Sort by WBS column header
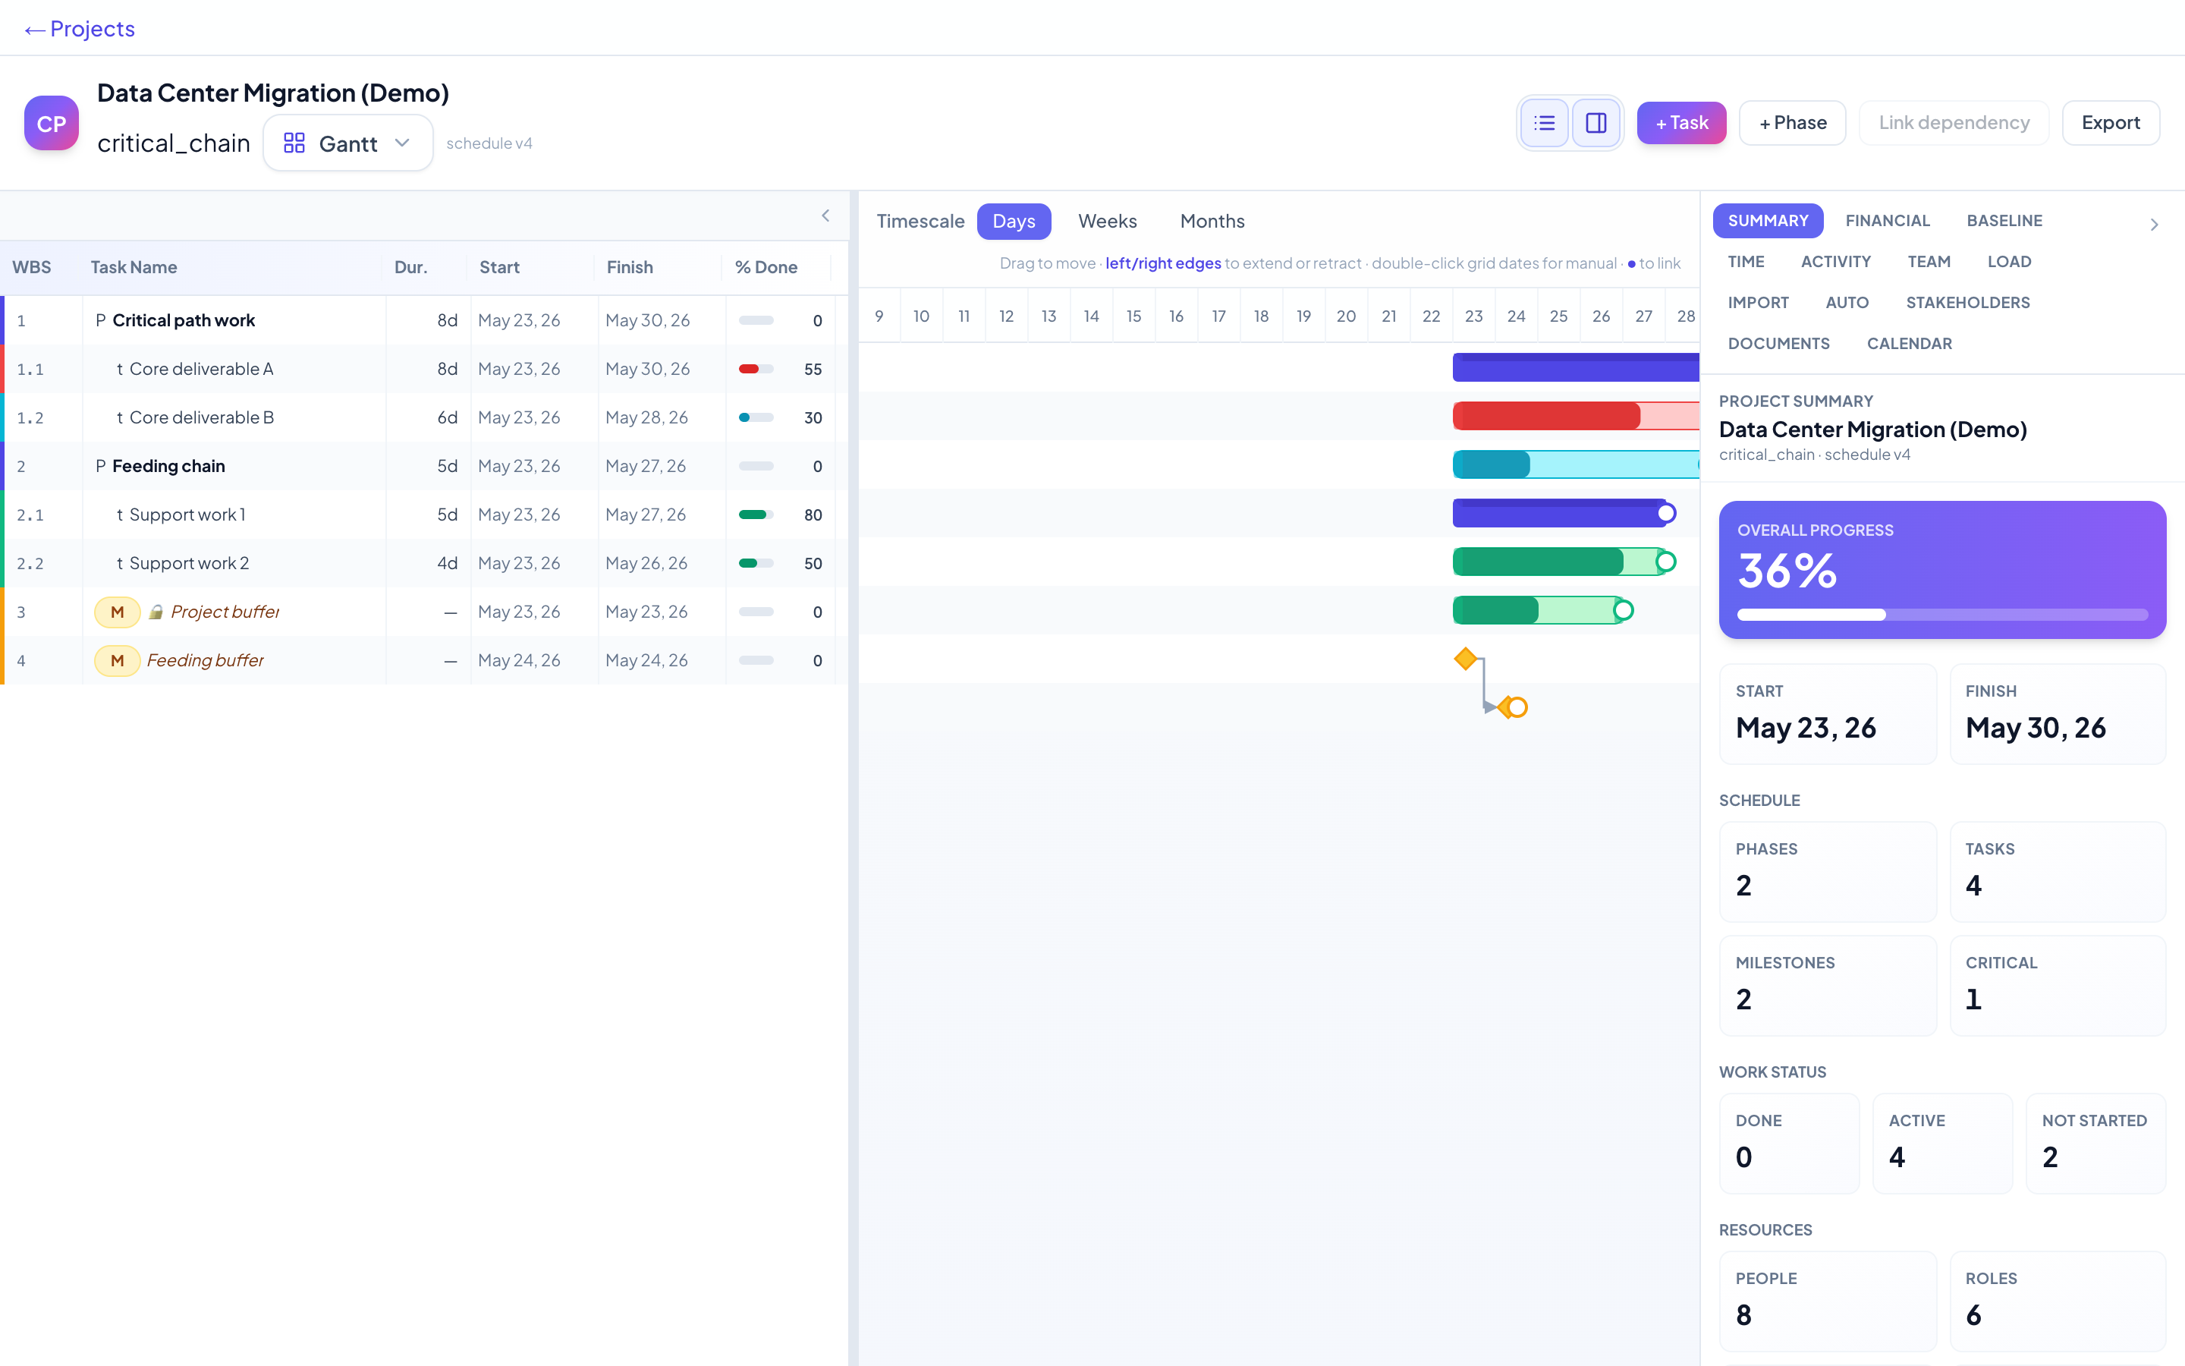Screen dimensions: 2185x1366 (32, 267)
